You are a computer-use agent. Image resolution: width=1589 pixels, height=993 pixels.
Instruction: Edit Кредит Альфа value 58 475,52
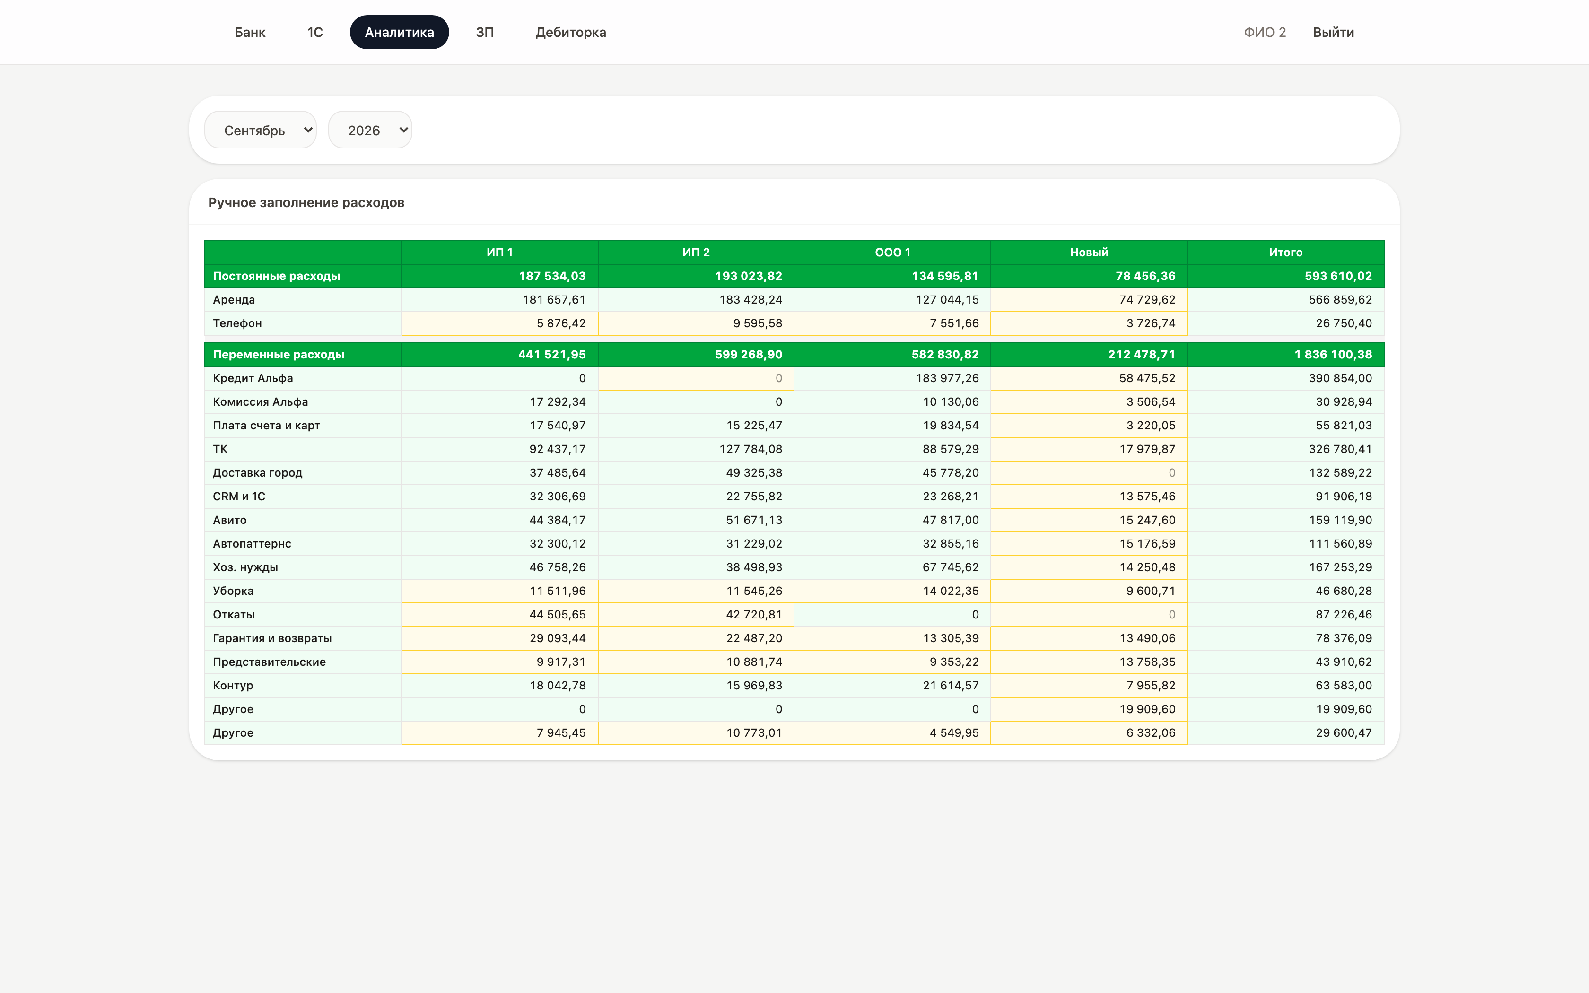click(1089, 378)
